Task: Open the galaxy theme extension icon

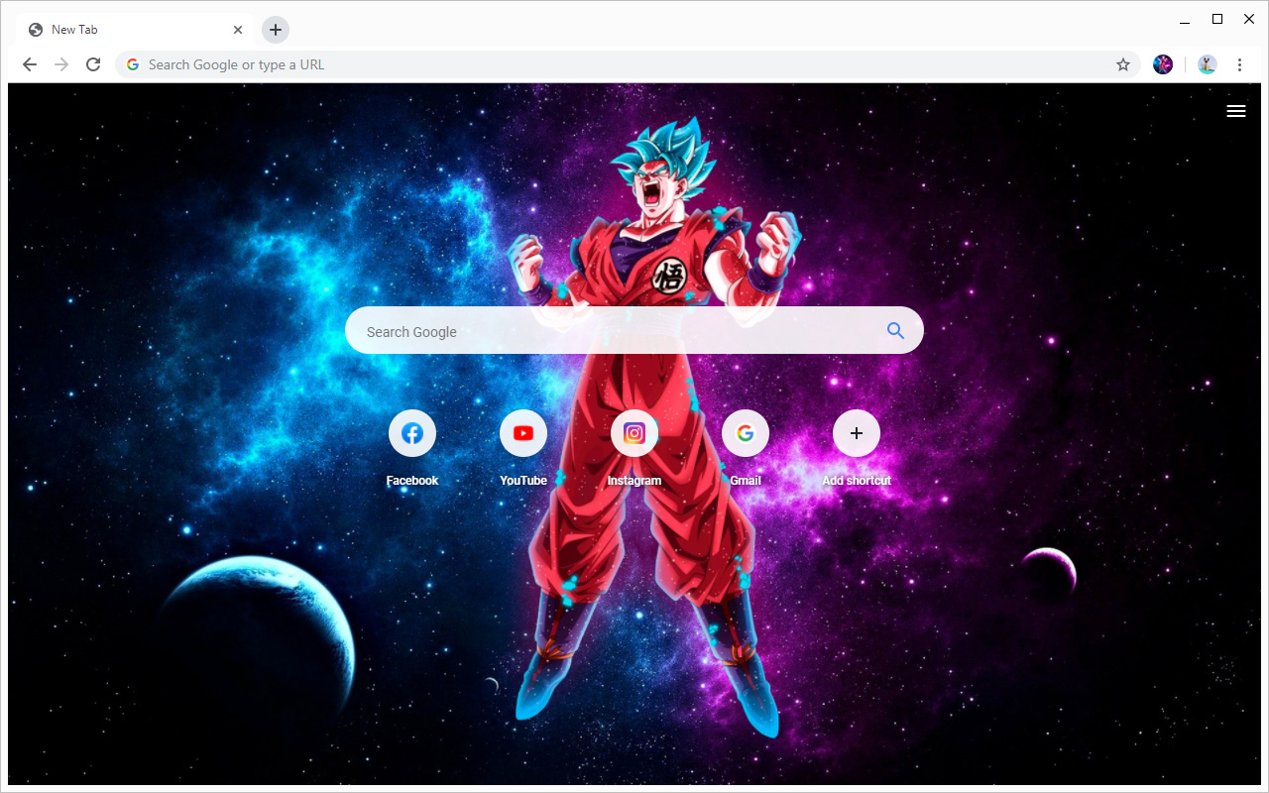Action: pyautogui.click(x=1163, y=64)
